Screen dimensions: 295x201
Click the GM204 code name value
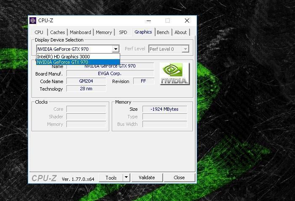86,81
